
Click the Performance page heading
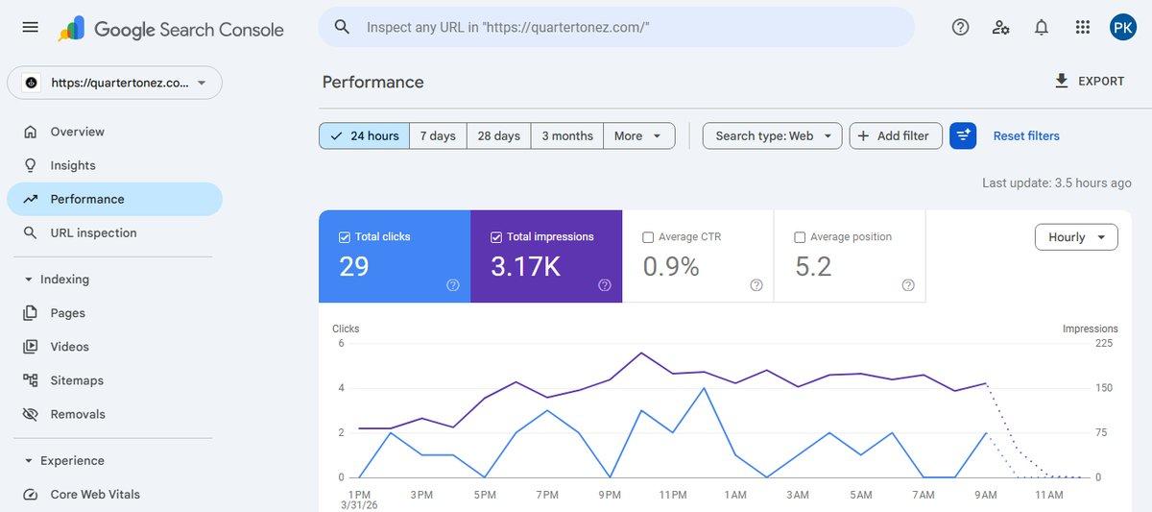pyautogui.click(x=373, y=82)
